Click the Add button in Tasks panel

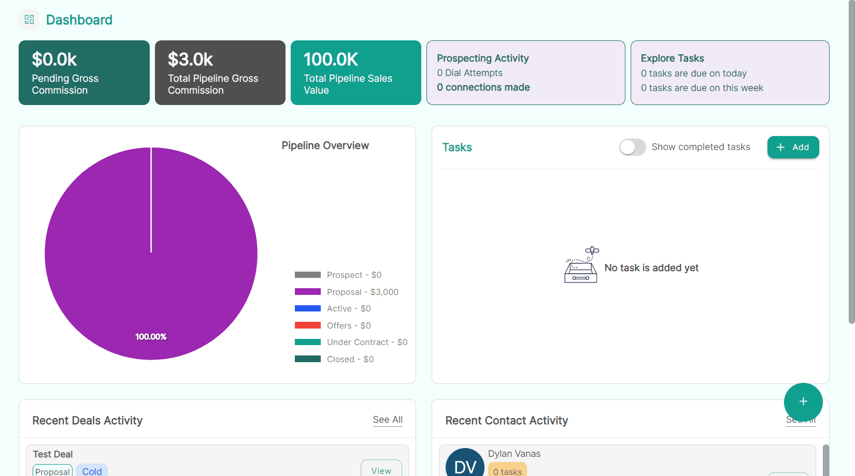coord(793,147)
